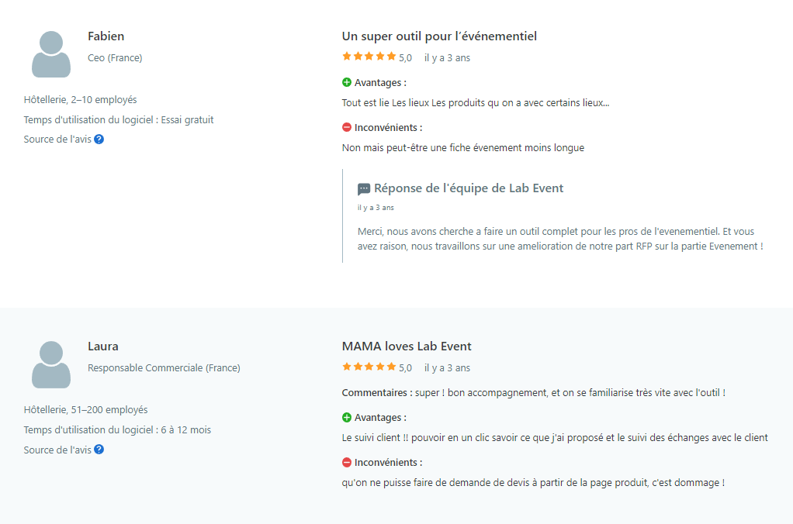Click the green plus icon in Laura's Avantages
Viewport: 793px width, 524px height.
[346, 417]
